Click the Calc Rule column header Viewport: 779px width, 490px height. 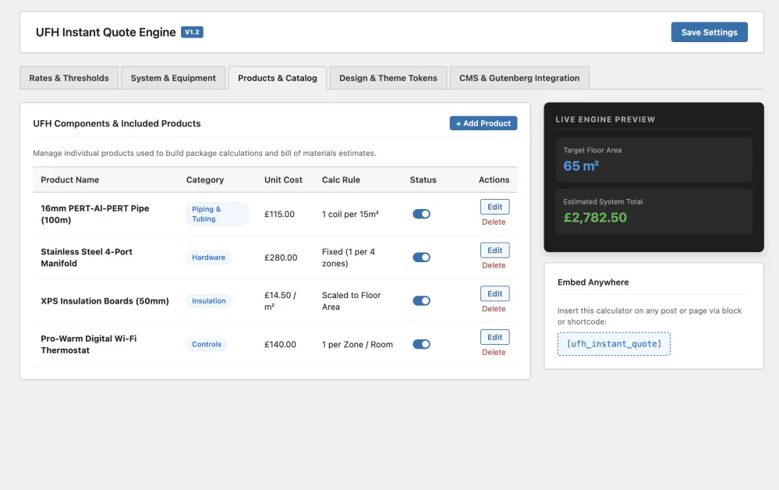(x=341, y=180)
